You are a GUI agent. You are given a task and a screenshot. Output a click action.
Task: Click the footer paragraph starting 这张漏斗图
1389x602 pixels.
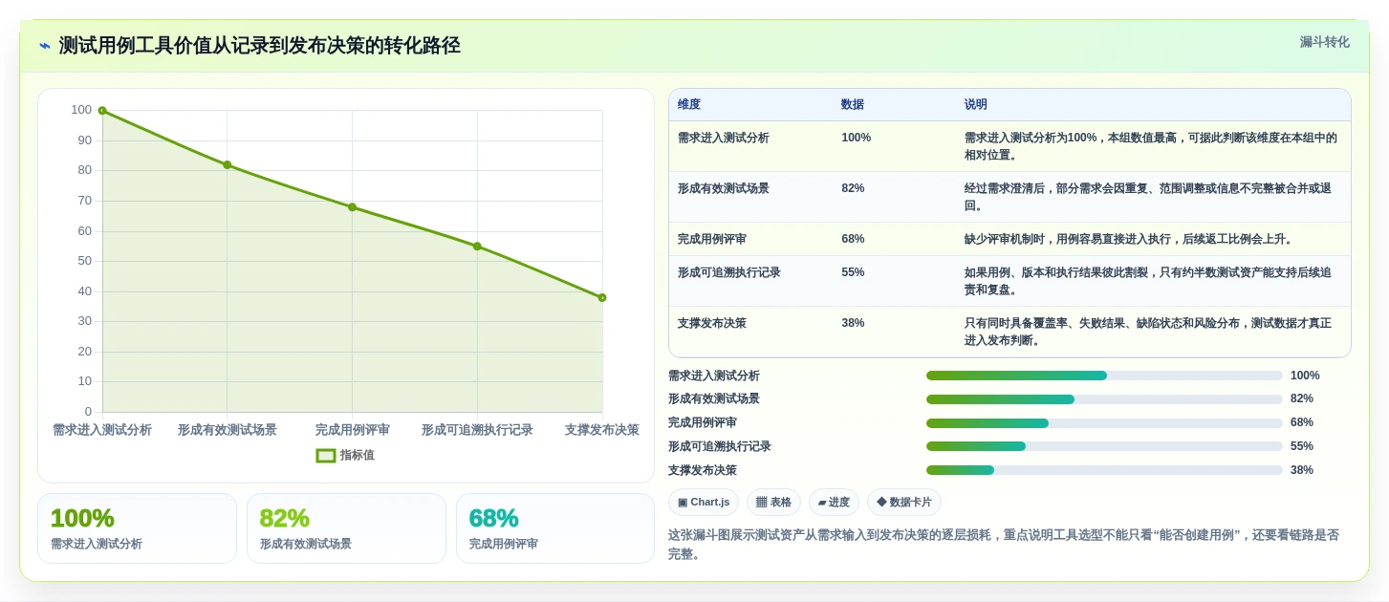pyautogui.click(x=1004, y=545)
